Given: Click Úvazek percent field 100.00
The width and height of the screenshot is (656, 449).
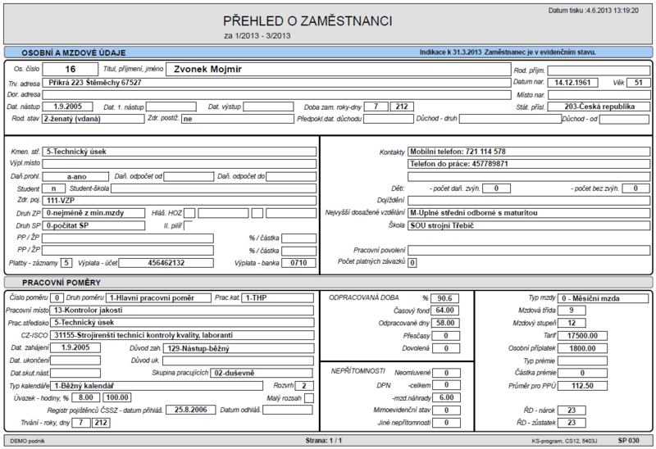Looking at the screenshot, I should click(117, 397).
